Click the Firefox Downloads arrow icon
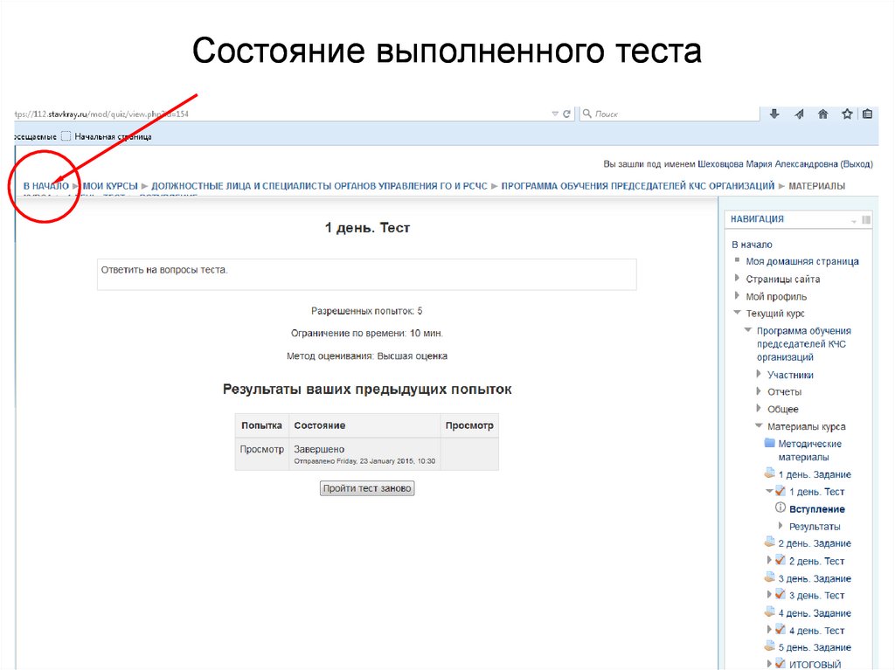Image resolution: width=895 pixels, height=670 pixels. point(775,113)
